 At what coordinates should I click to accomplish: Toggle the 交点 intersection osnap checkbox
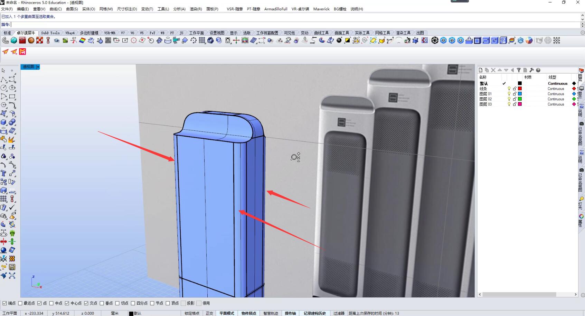click(86, 303)
